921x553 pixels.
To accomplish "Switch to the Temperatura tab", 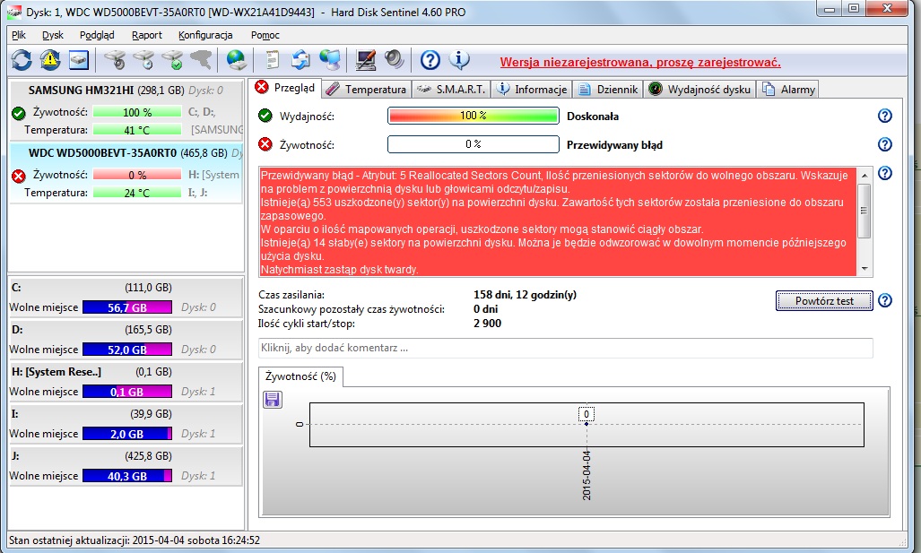I will 367,90.
